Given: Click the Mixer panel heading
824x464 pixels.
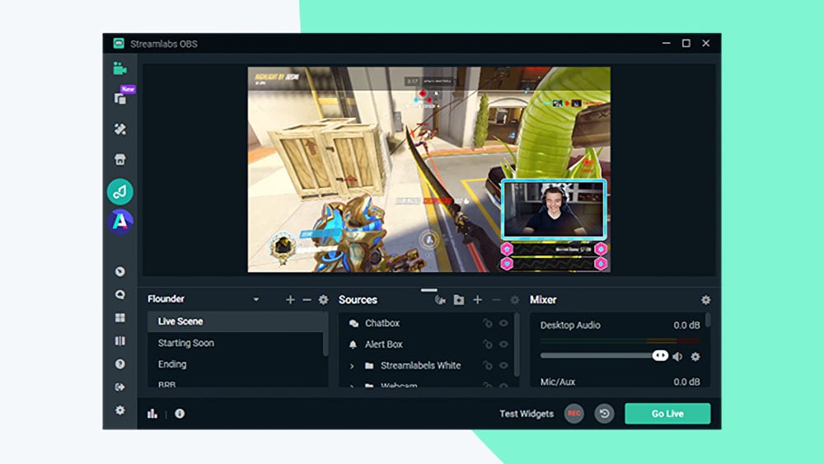Looking at the screenshot, I should click(543, 299).
